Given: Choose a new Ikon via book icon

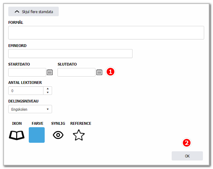Looking at the screenshot, I should (x=17, y=135).
